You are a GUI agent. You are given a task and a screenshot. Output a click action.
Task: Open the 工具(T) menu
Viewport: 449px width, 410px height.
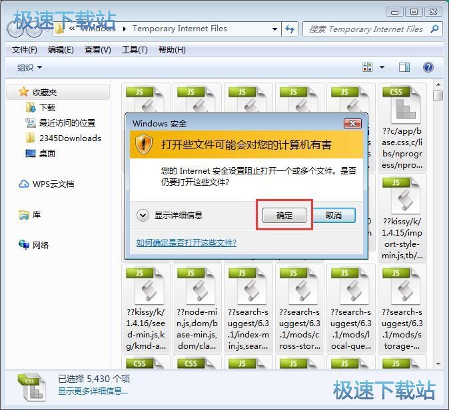coord(135,50)
